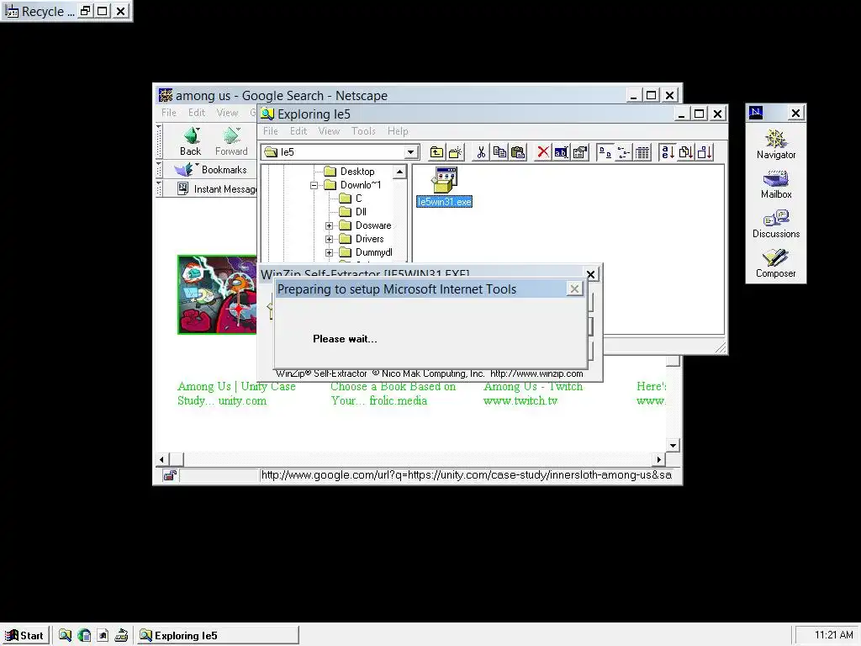Screen dimensions: 861x646
Task: Expand the Dosware folder tree node
Action: [329, 225]
